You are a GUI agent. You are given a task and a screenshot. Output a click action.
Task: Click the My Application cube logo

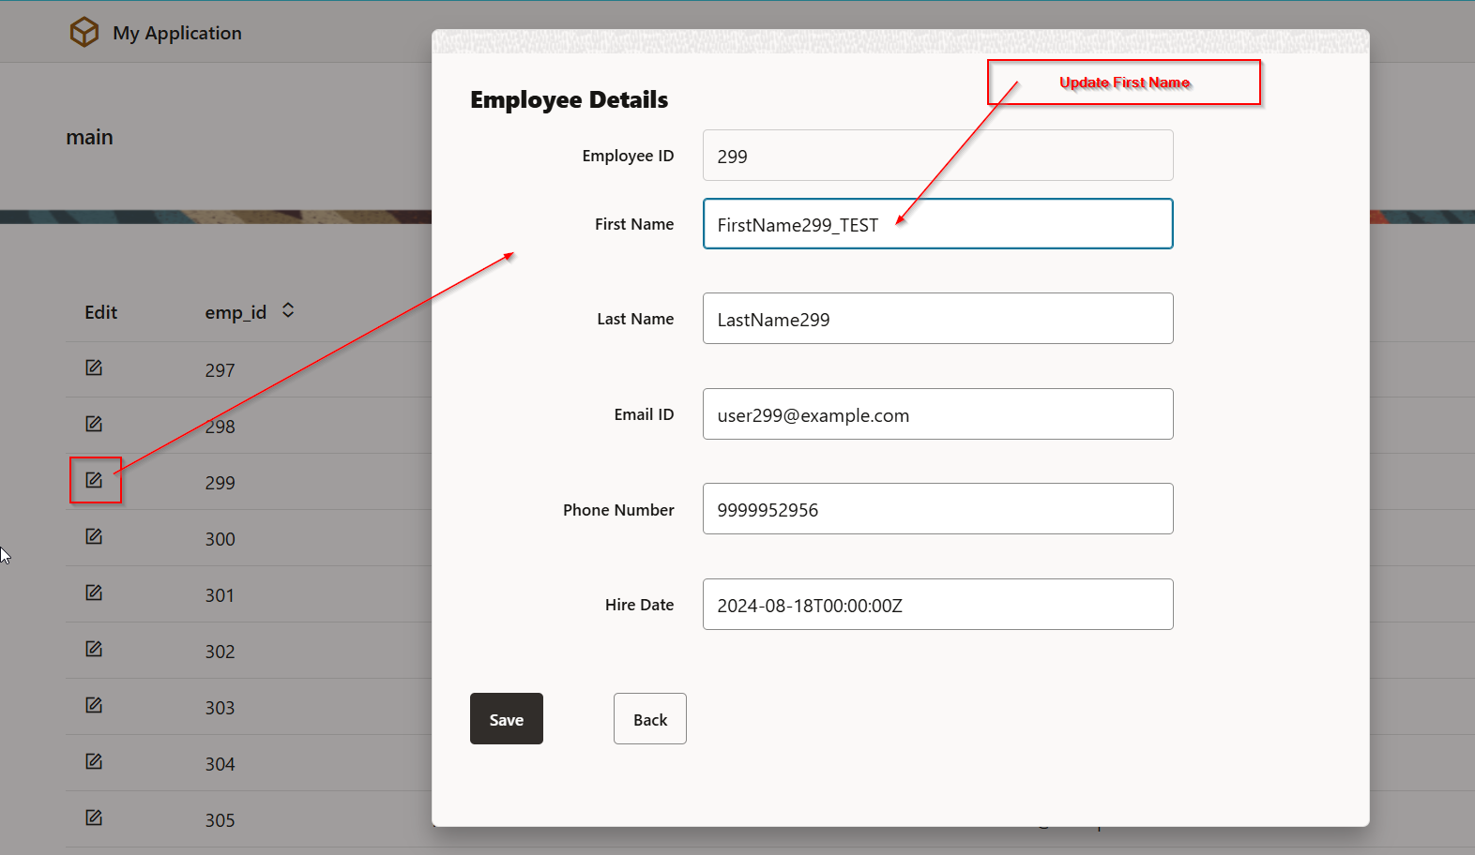tap(84, 33)
